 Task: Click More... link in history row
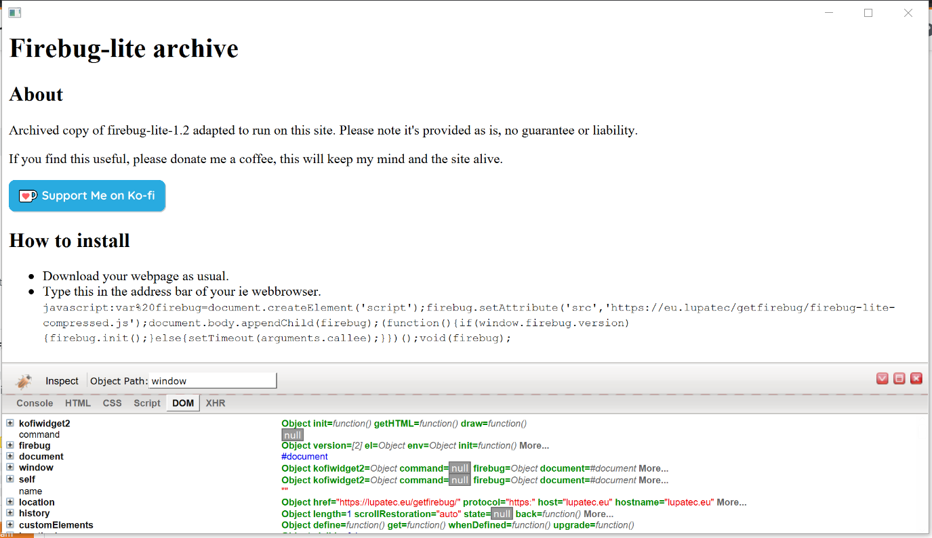pyautogui.click(x=599, y=514)
